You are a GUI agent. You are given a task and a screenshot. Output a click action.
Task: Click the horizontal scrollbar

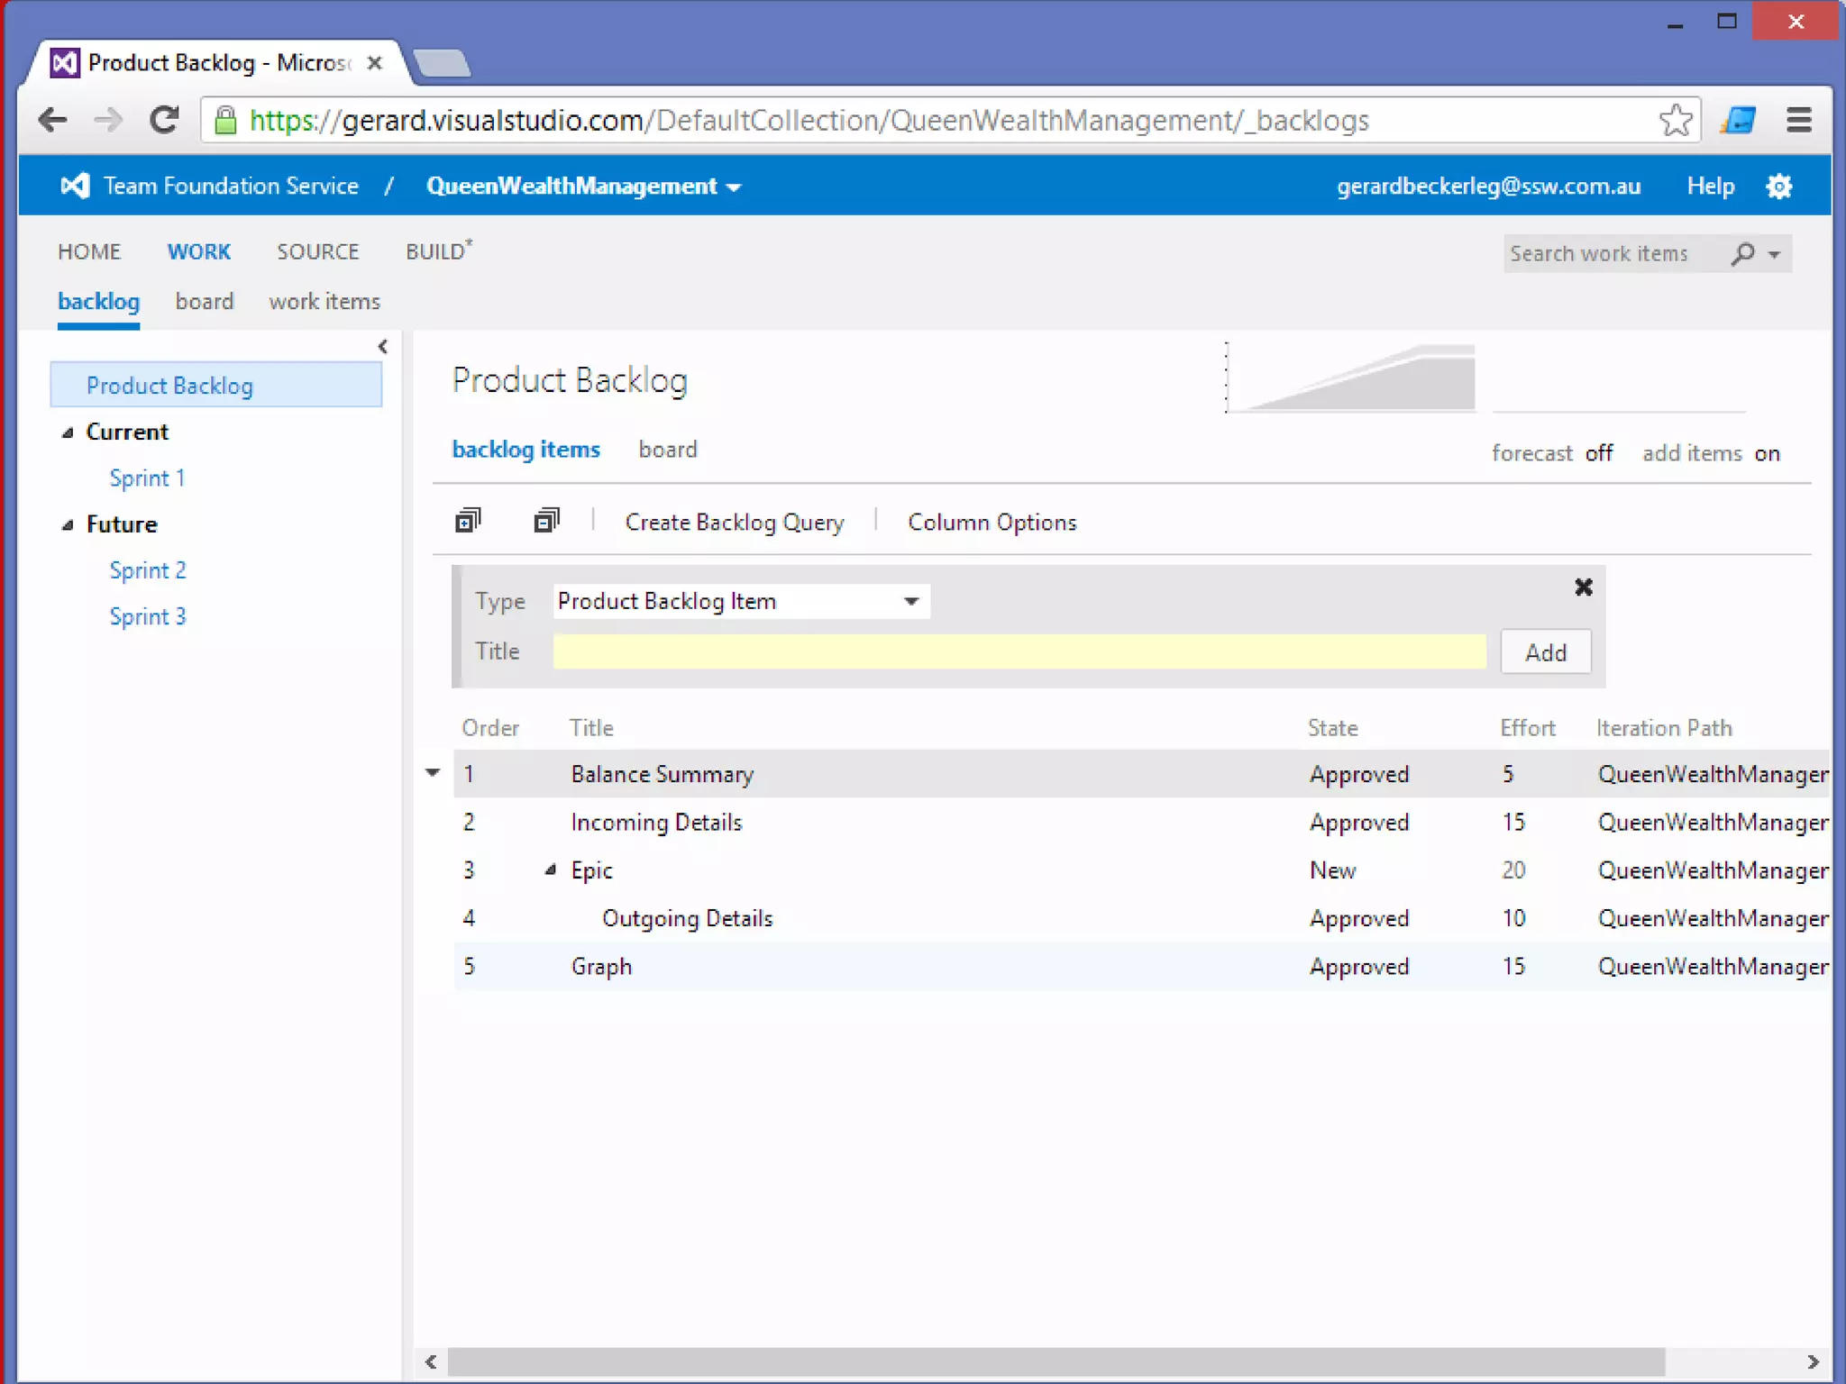click(x=1055, y=1361)
